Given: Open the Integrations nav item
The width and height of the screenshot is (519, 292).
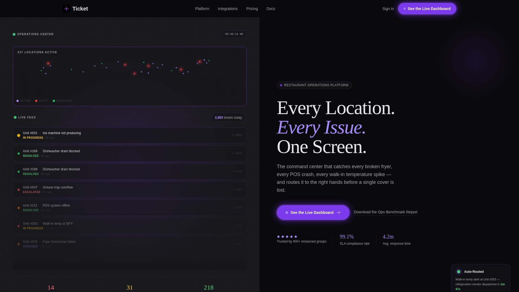Looking at the screenshot, I should pos(228,9).
